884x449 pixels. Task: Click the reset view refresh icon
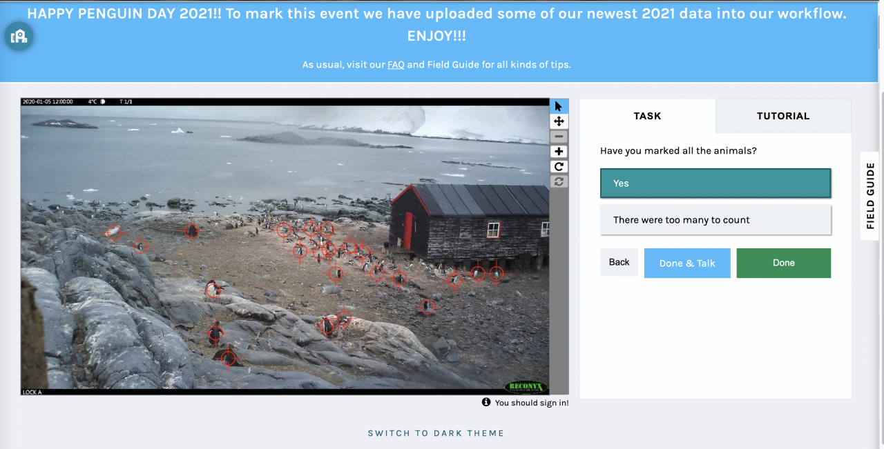tap(559, 182)
